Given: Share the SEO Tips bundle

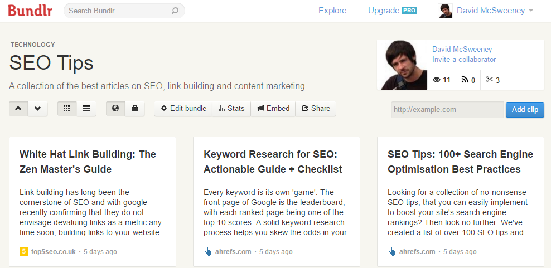Looking at the screenshot, I should (316, 108).
